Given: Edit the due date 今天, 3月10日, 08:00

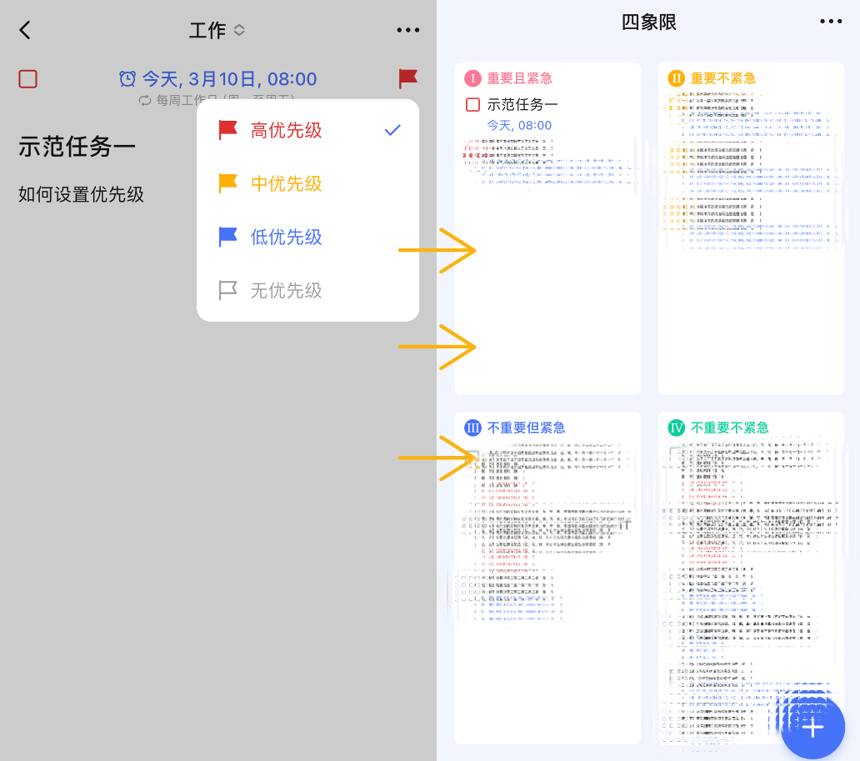Looking at the screenshot, I should [229, 79].
